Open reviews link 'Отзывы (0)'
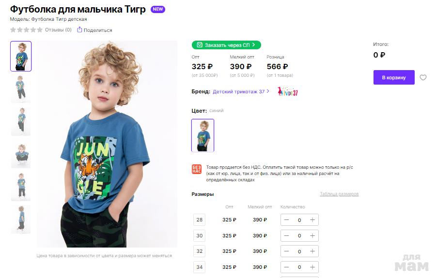The image size is (436, 278). [x=58, y=30]
